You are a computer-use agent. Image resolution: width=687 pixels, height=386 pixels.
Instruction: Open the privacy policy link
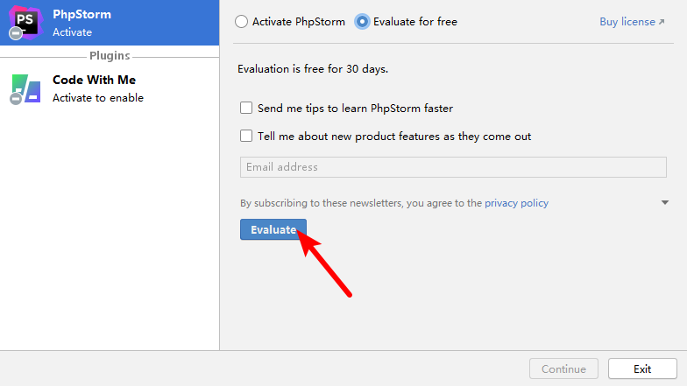click(x=516, y=203)
